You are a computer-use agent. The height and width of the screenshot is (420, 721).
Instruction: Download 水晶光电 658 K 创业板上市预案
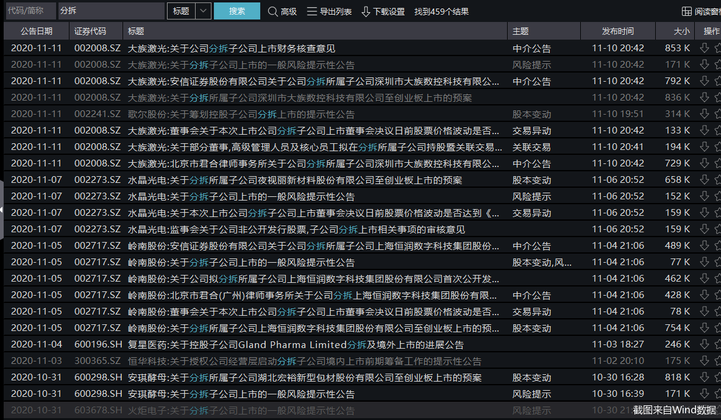pyautogui.click(x=704, y=180)
